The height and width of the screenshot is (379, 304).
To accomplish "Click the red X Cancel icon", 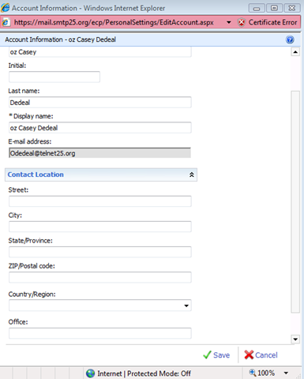I will click(x=249, y=355).
